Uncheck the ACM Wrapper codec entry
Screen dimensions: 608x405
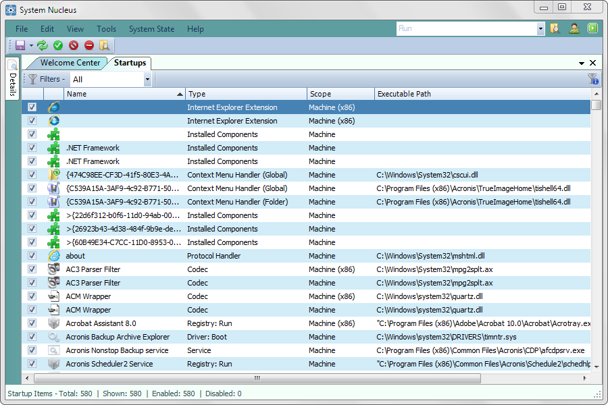[x=32, y=296]
